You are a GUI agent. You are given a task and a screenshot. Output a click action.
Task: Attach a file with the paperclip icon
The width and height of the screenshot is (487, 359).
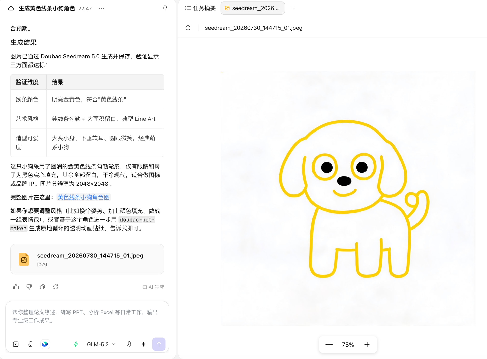[30, 344]
